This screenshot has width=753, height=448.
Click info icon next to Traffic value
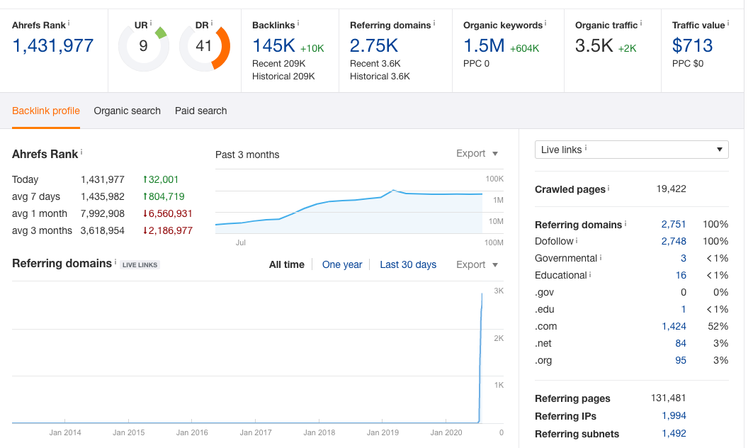(x=728, y=23)
